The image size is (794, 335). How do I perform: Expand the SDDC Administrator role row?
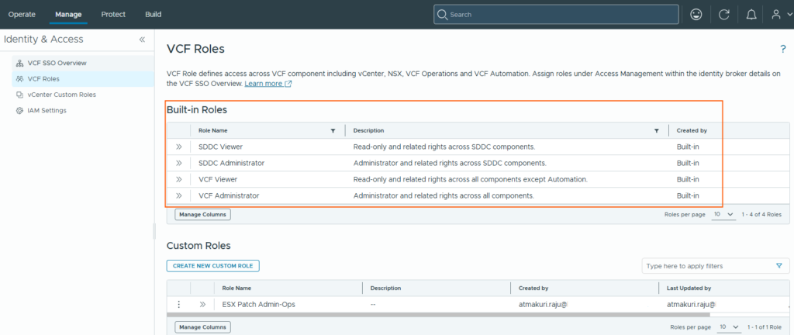tap(179, 163)
